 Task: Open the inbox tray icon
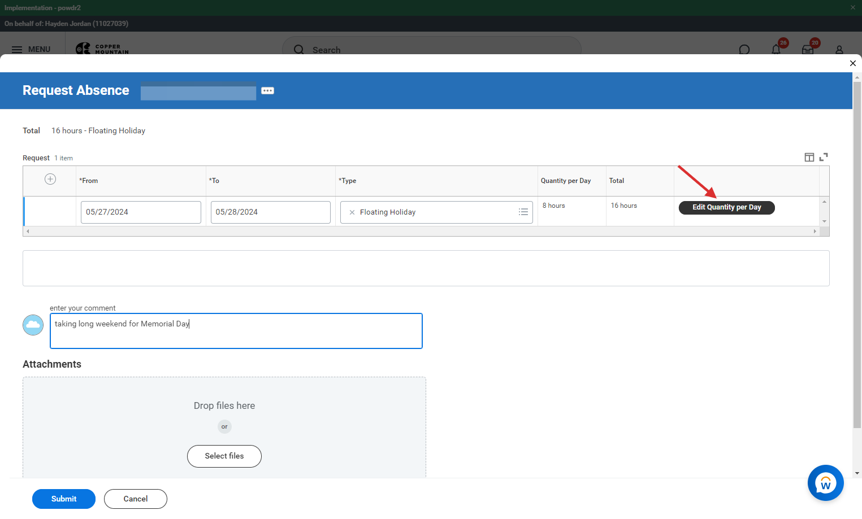coord(808,50)
